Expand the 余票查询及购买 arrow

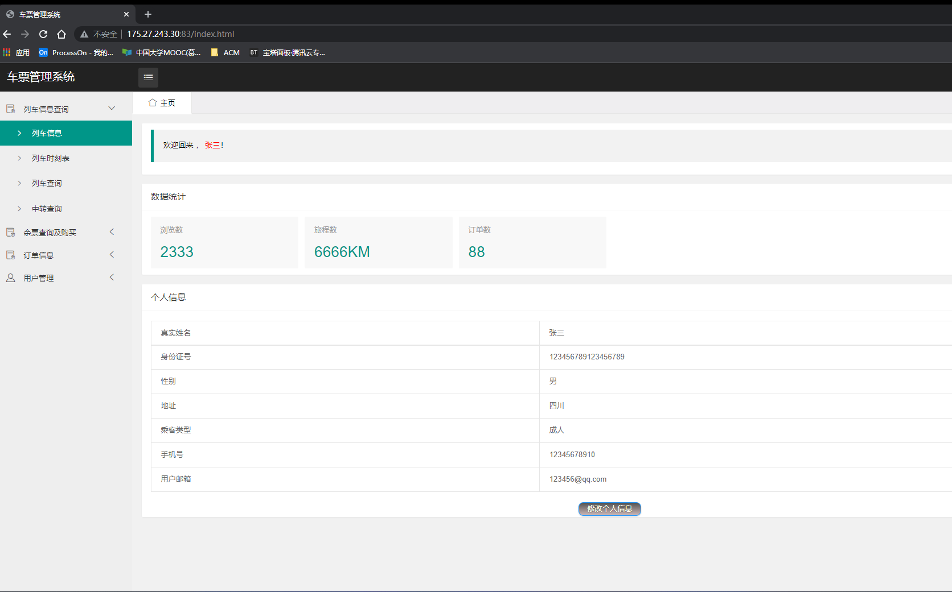(112, 231)
